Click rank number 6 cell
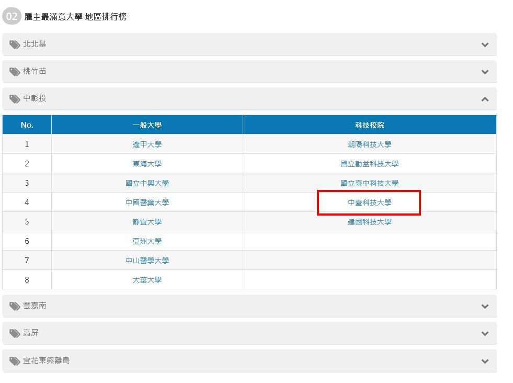The height and width of the screenshot is (383, 513). pos(27,241)
